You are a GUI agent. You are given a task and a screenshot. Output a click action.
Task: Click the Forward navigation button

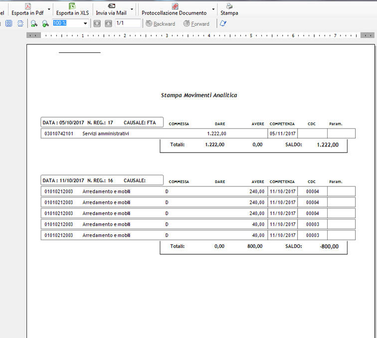pyautogui.click(x=196, y=23)
